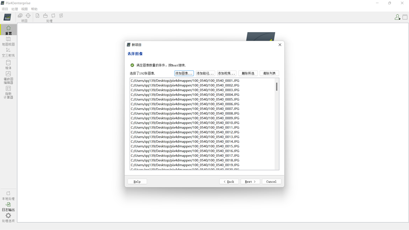Select 100_0540_0003.JPG in the list
The height and width of the screenshot is (230, 409).
coord(185,90)
